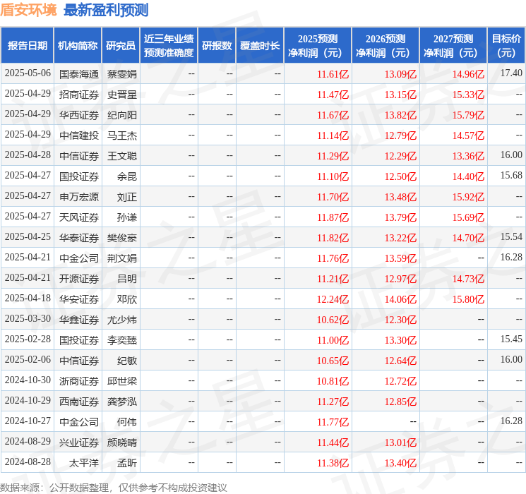This screenshot has height=494, width=526.
Task: Click analyst name 王文聪
Action: [x=121, y=156]
